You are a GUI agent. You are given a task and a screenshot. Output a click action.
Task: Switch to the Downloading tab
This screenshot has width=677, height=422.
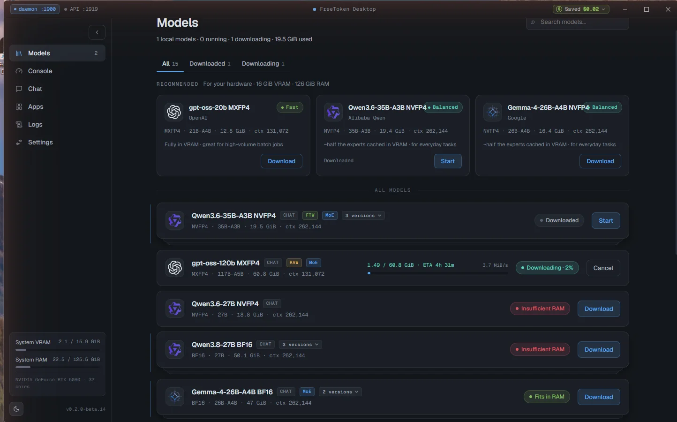tap(263, 64)
